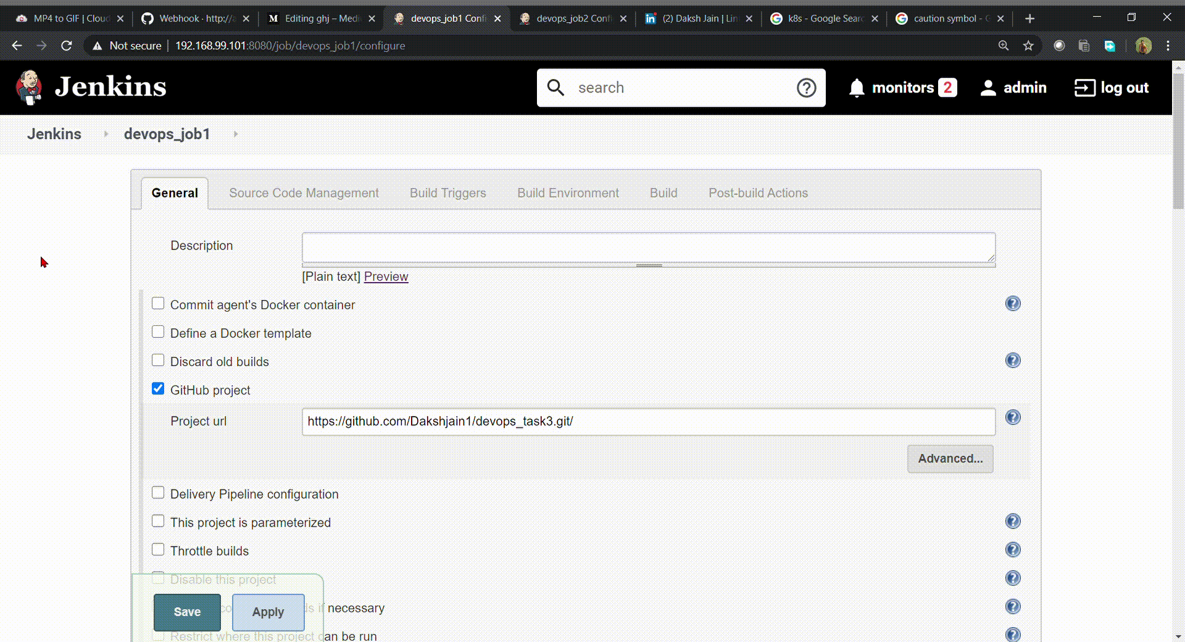Expand Advanced... GitHub project options
Viewport: 1185px width, 642px height.
950,459
